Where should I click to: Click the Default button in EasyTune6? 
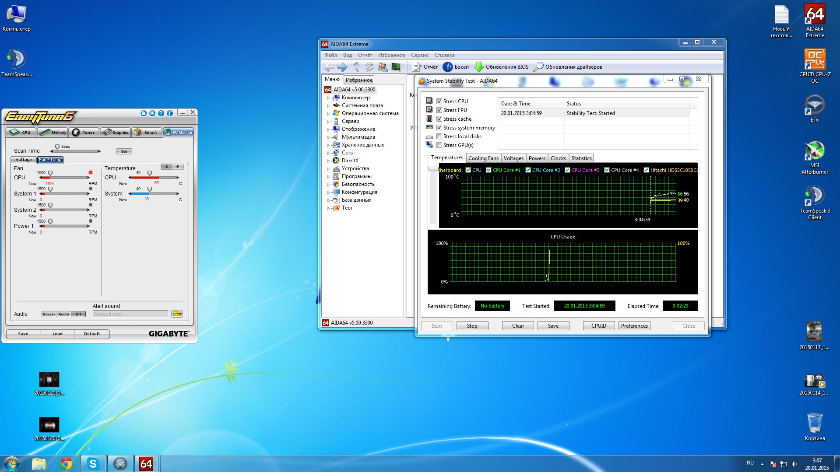point(92,334)
